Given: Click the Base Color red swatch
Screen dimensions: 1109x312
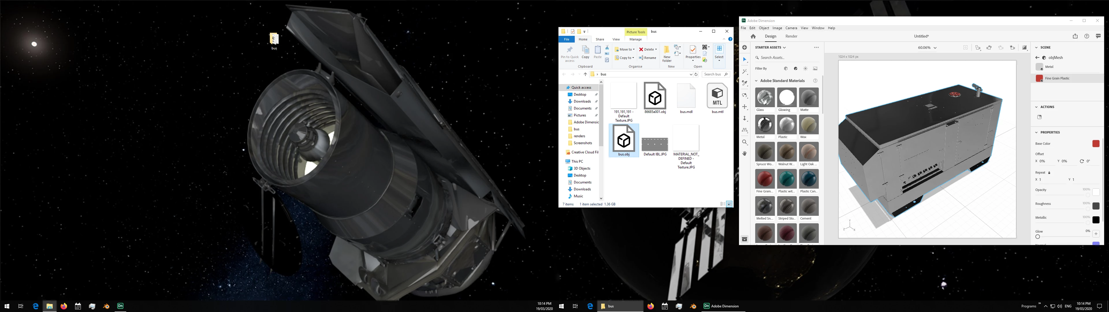Looking at the screenshot, I should [x=1096, y=144].
